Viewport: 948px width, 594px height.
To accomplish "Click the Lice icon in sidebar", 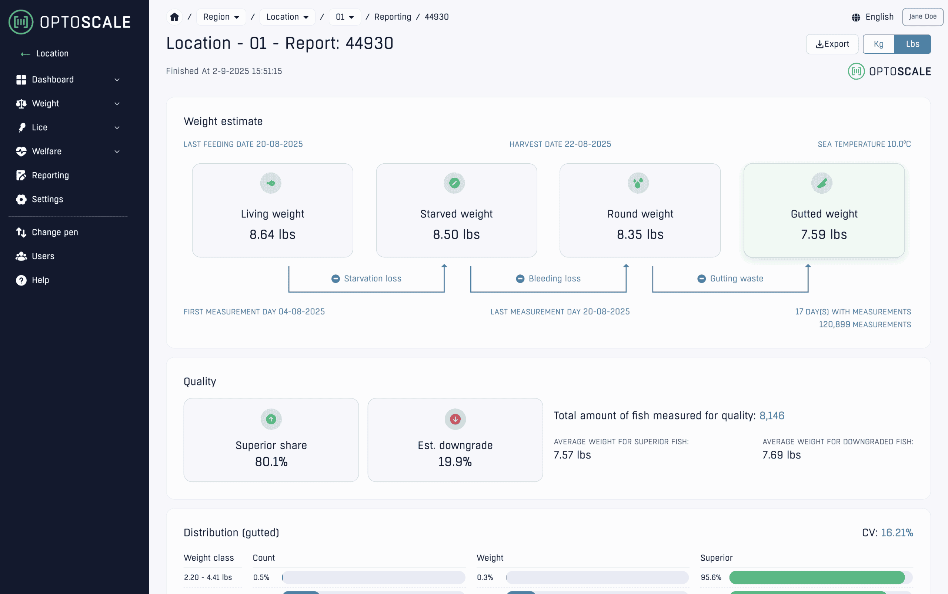I will 22,128.
